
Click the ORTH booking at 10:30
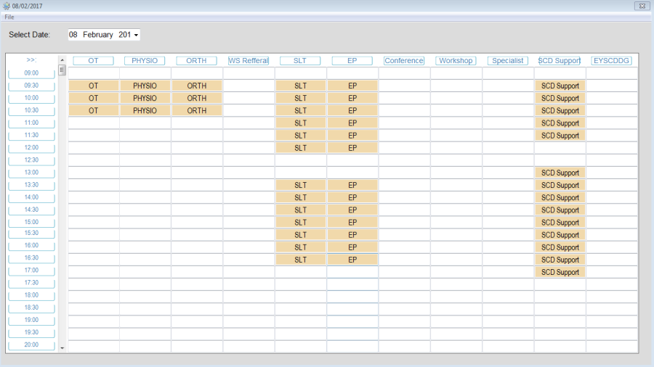point(196,111)
